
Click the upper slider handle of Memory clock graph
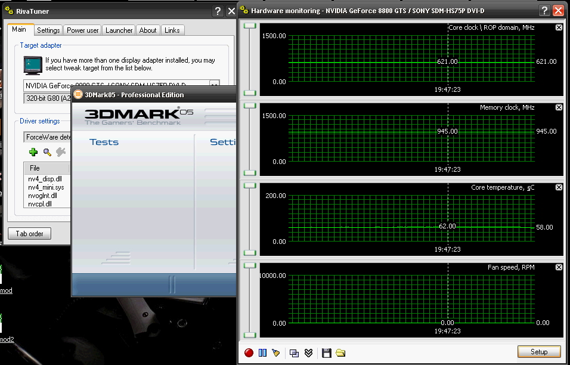pyautogui.click(x=250, y=106)
